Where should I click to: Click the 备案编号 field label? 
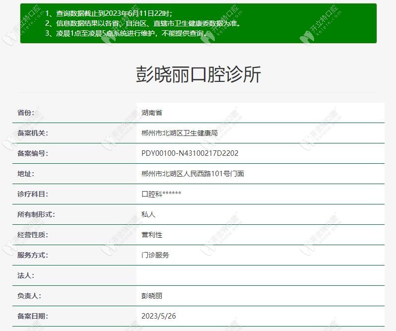click(x=33, y=153)
